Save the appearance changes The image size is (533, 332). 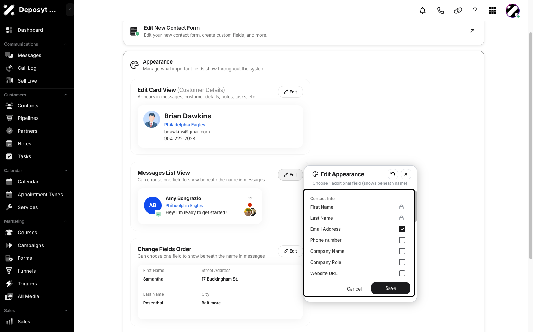tap(390, 288)
